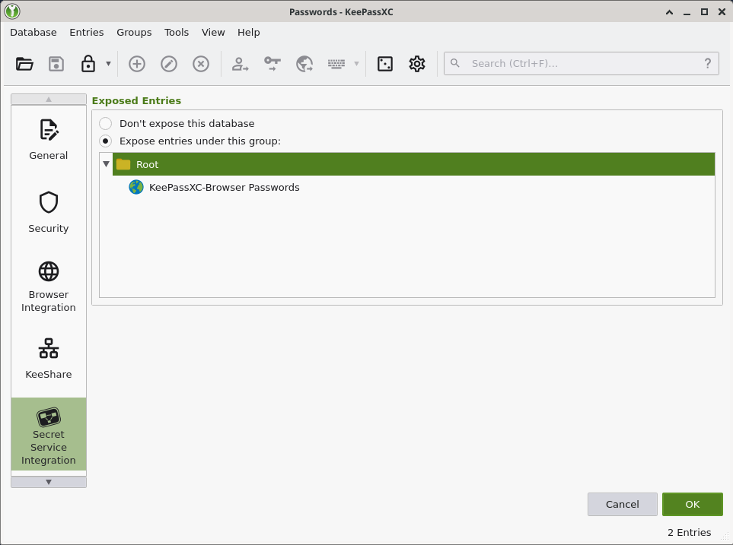The height and width of the screenshot is (545, 733).
Task: Collapse the Root group tree node
Action: (x=107, y=164)
